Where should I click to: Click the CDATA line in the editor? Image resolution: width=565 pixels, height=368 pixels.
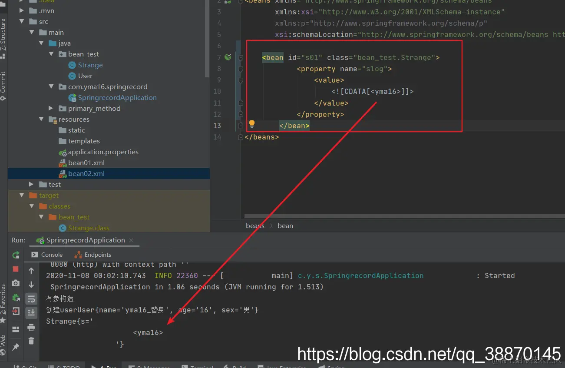coord(372,91)
